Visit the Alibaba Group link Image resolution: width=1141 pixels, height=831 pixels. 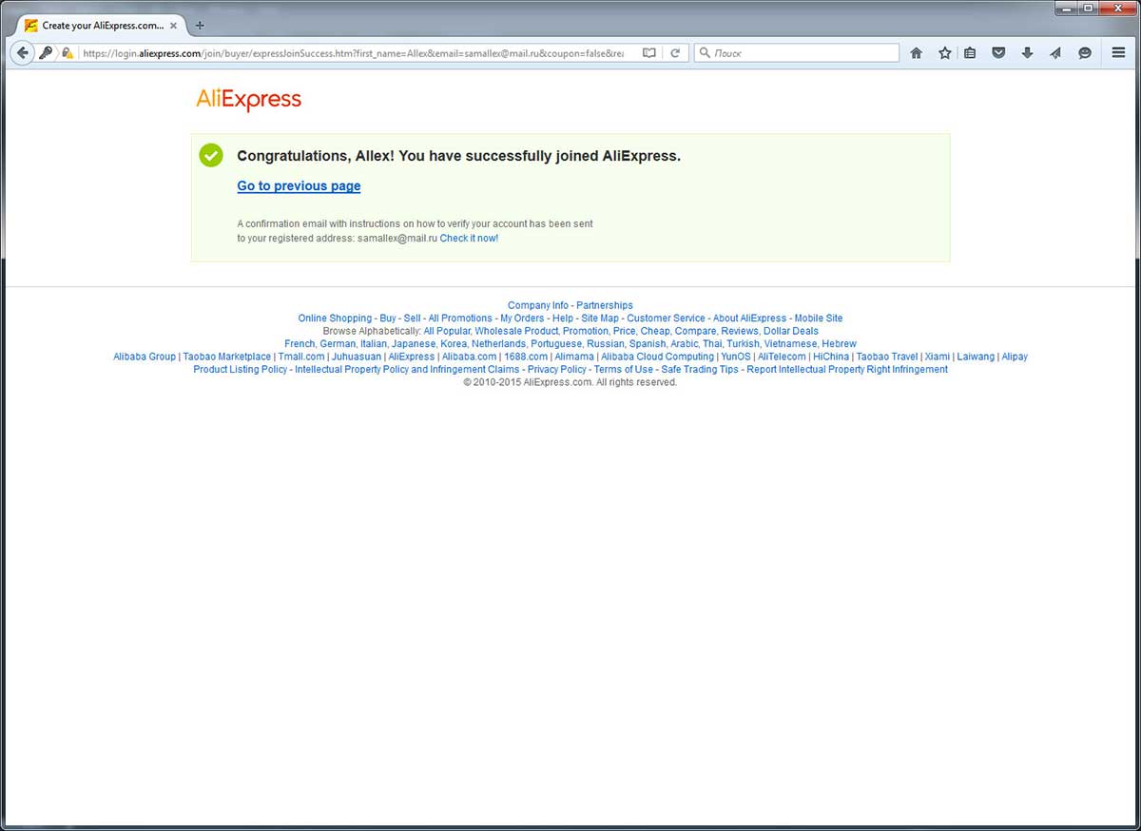145,357
